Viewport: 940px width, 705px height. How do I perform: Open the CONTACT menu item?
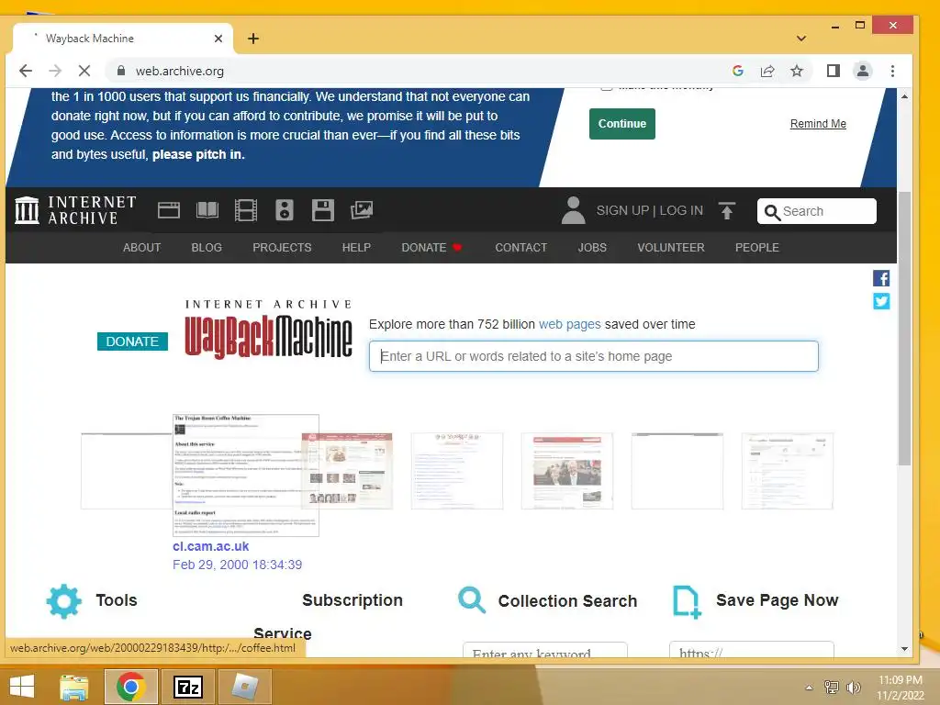coord(521,248)
